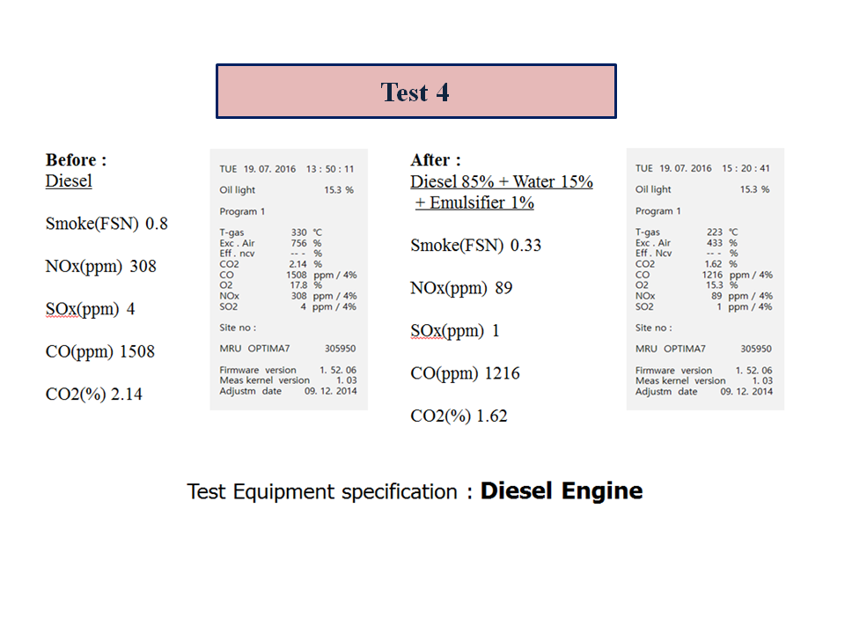845x634 pixels.
Task: Click the analyzer printout timestamped 13:50:11
Action: pyautogui.click(x=288, y=279)
